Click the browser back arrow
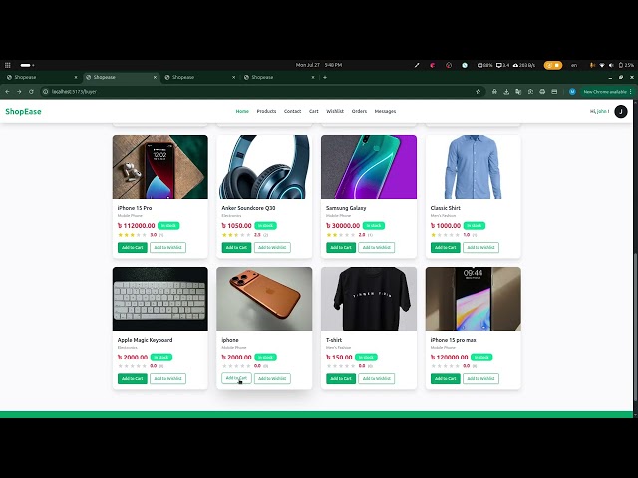 pyautogui.click(x=7, y=92)
